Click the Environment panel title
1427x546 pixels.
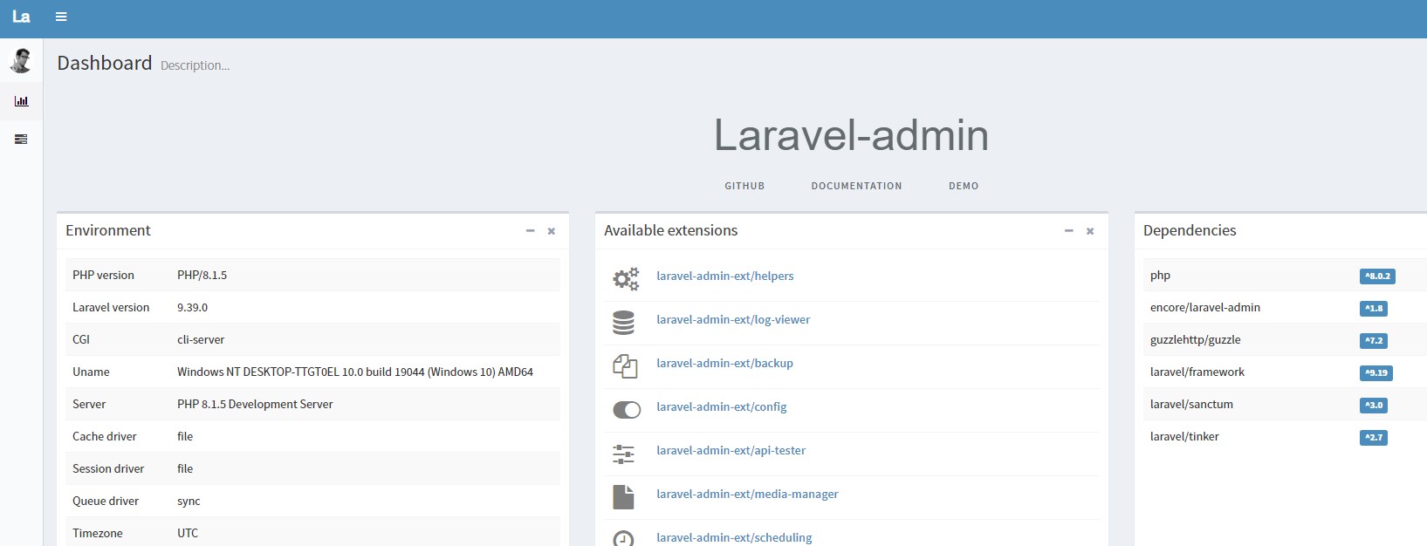pos(108,230)
